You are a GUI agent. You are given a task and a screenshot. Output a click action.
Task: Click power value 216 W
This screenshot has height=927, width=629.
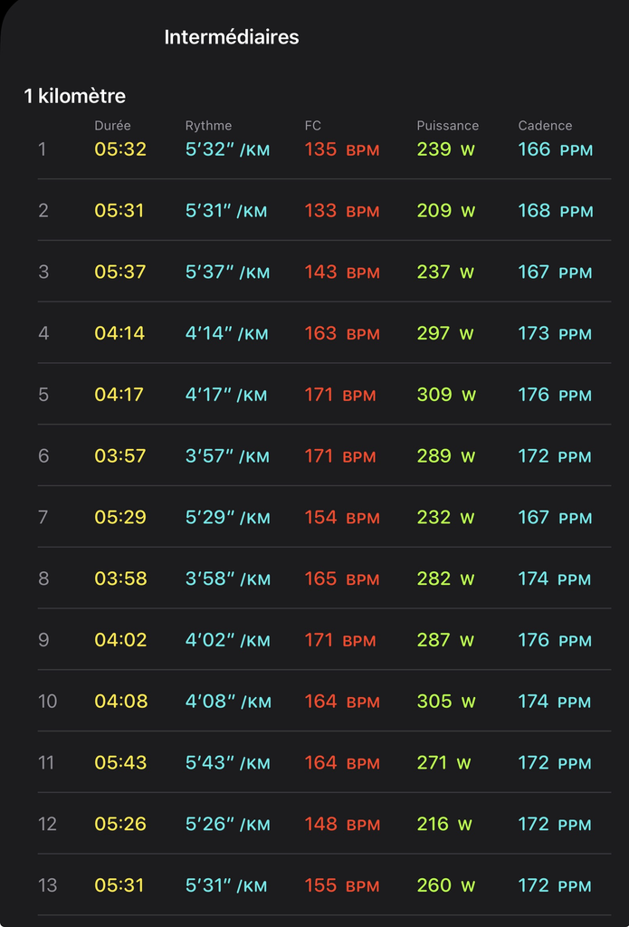coord(444,824)
